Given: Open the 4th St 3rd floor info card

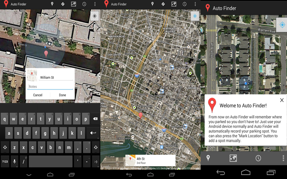Looking at the screenshot, I should [x=150, y=160].
